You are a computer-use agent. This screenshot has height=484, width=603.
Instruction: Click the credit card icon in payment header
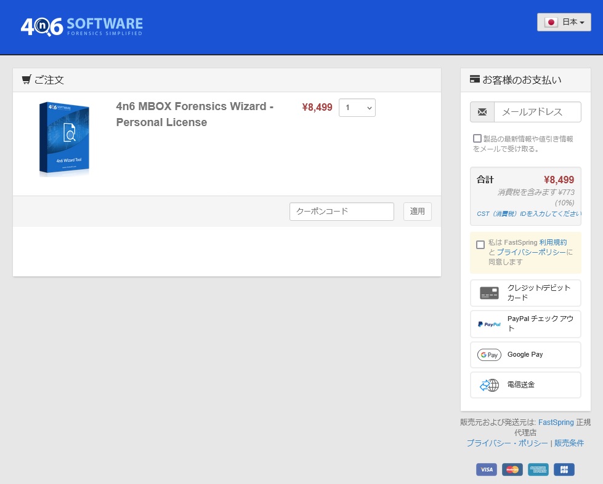474,79
